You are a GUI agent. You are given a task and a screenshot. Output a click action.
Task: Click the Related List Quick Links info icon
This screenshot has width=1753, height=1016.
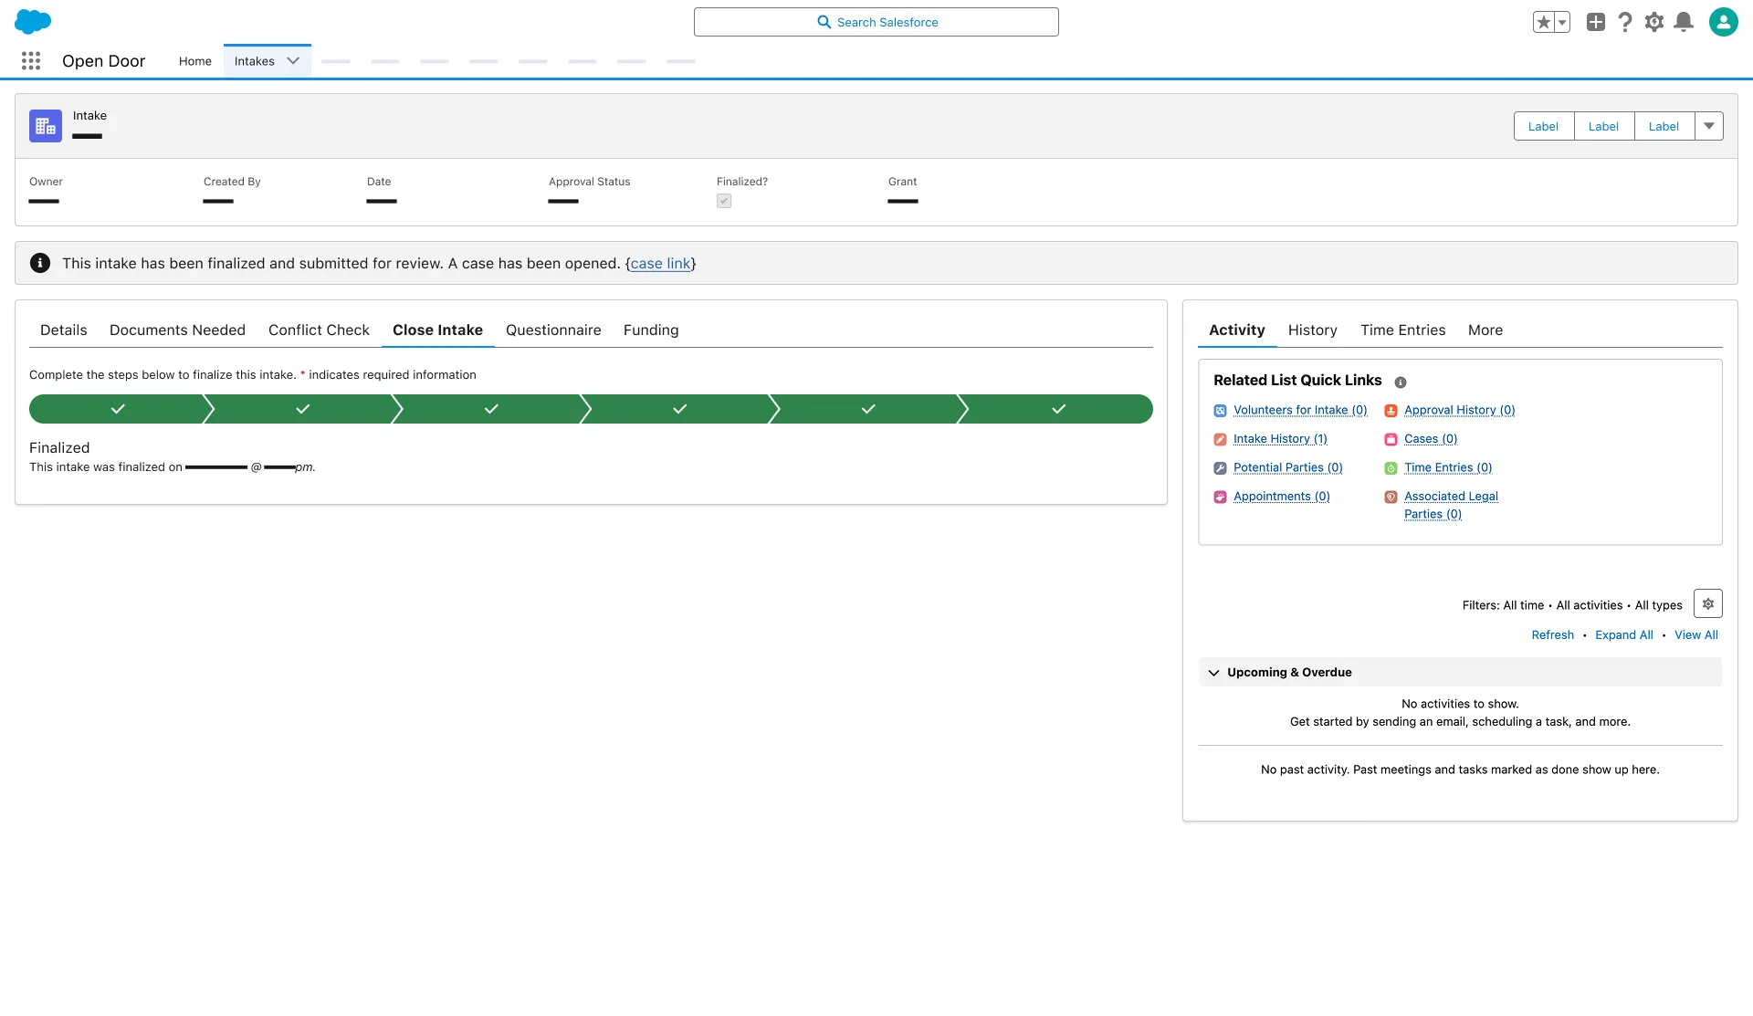click(x=1400, y=382)
